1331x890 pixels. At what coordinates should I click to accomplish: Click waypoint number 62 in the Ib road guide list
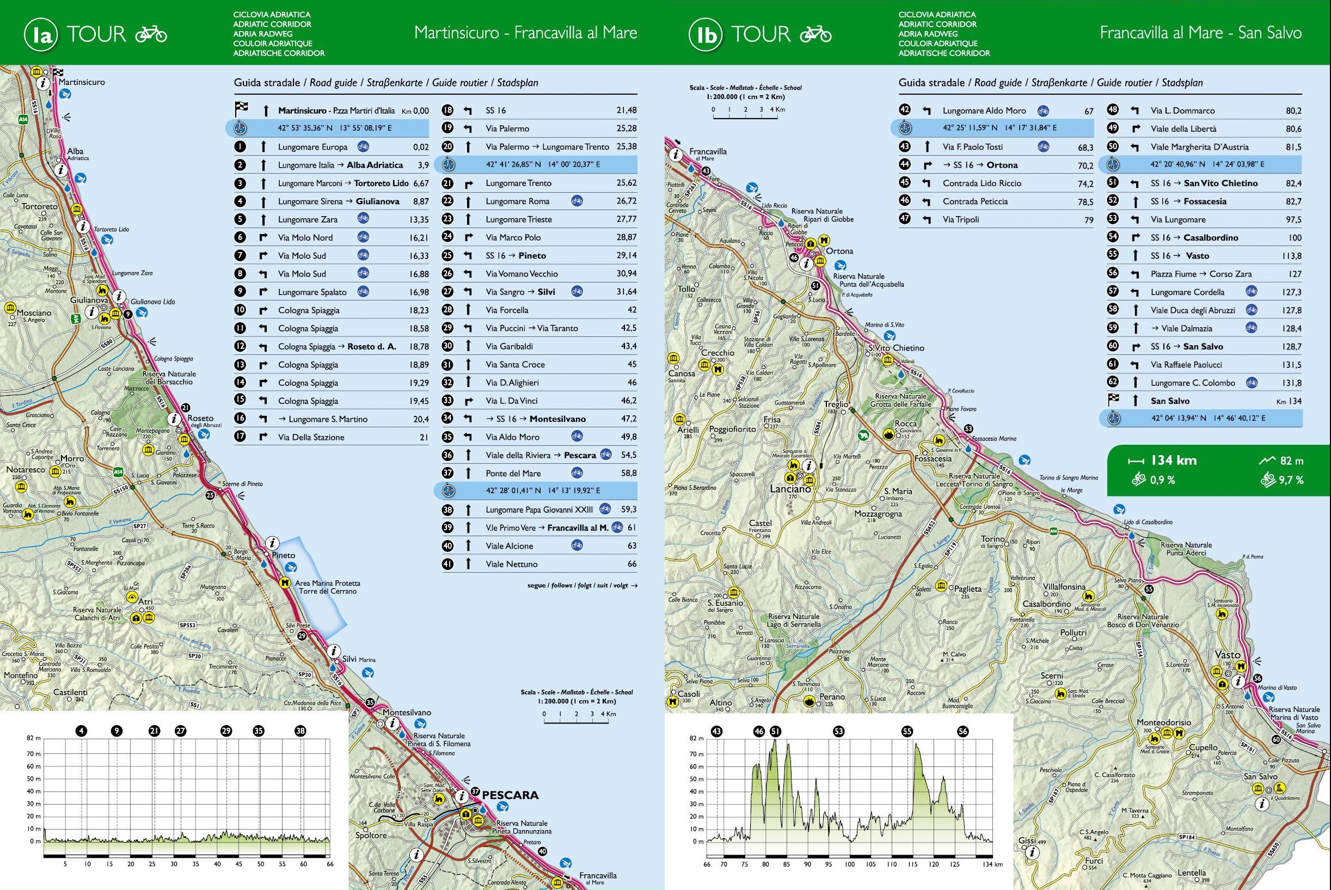[x=1113, y=382]
